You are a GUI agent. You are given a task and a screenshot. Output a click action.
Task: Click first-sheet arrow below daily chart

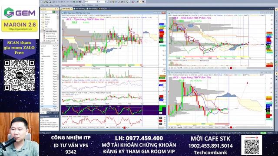coord(63,127)
